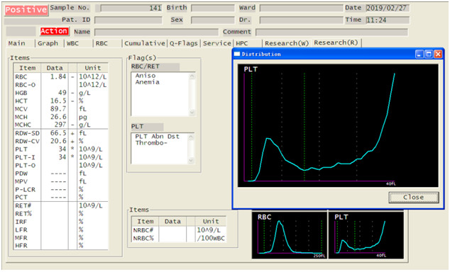
Task: Switch to the Q-Flags tab
Action: pos(184,43)
